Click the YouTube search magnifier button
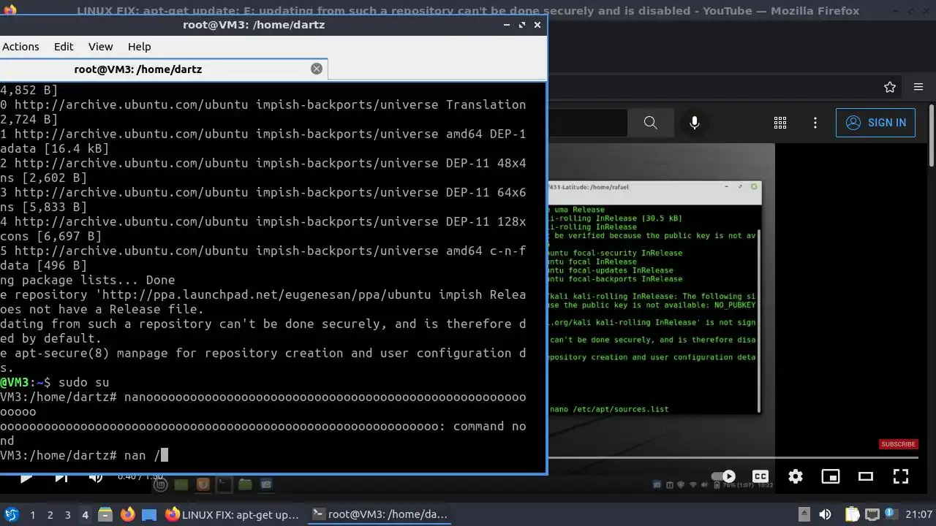 (651, 123)
